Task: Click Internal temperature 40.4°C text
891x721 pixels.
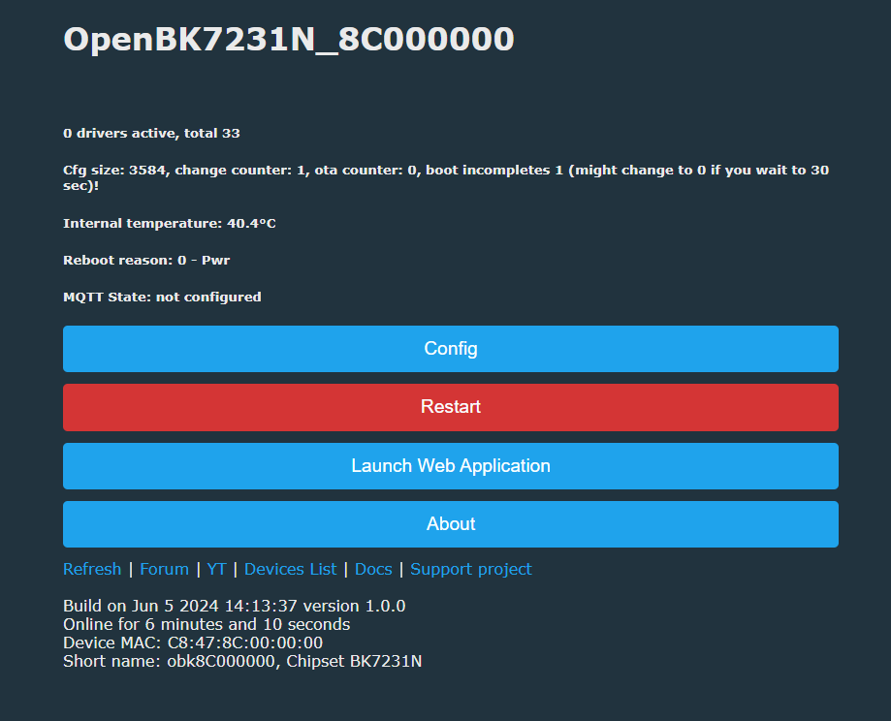Action: [x=170, y=223]
